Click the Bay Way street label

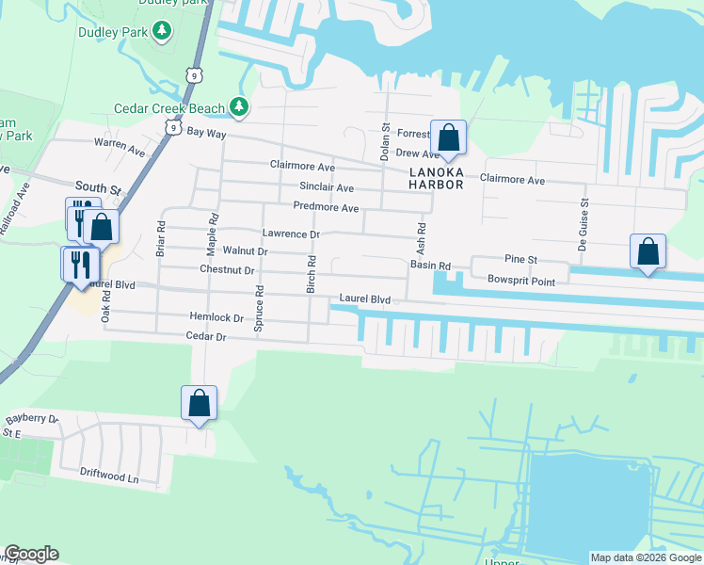click(206, 133)
